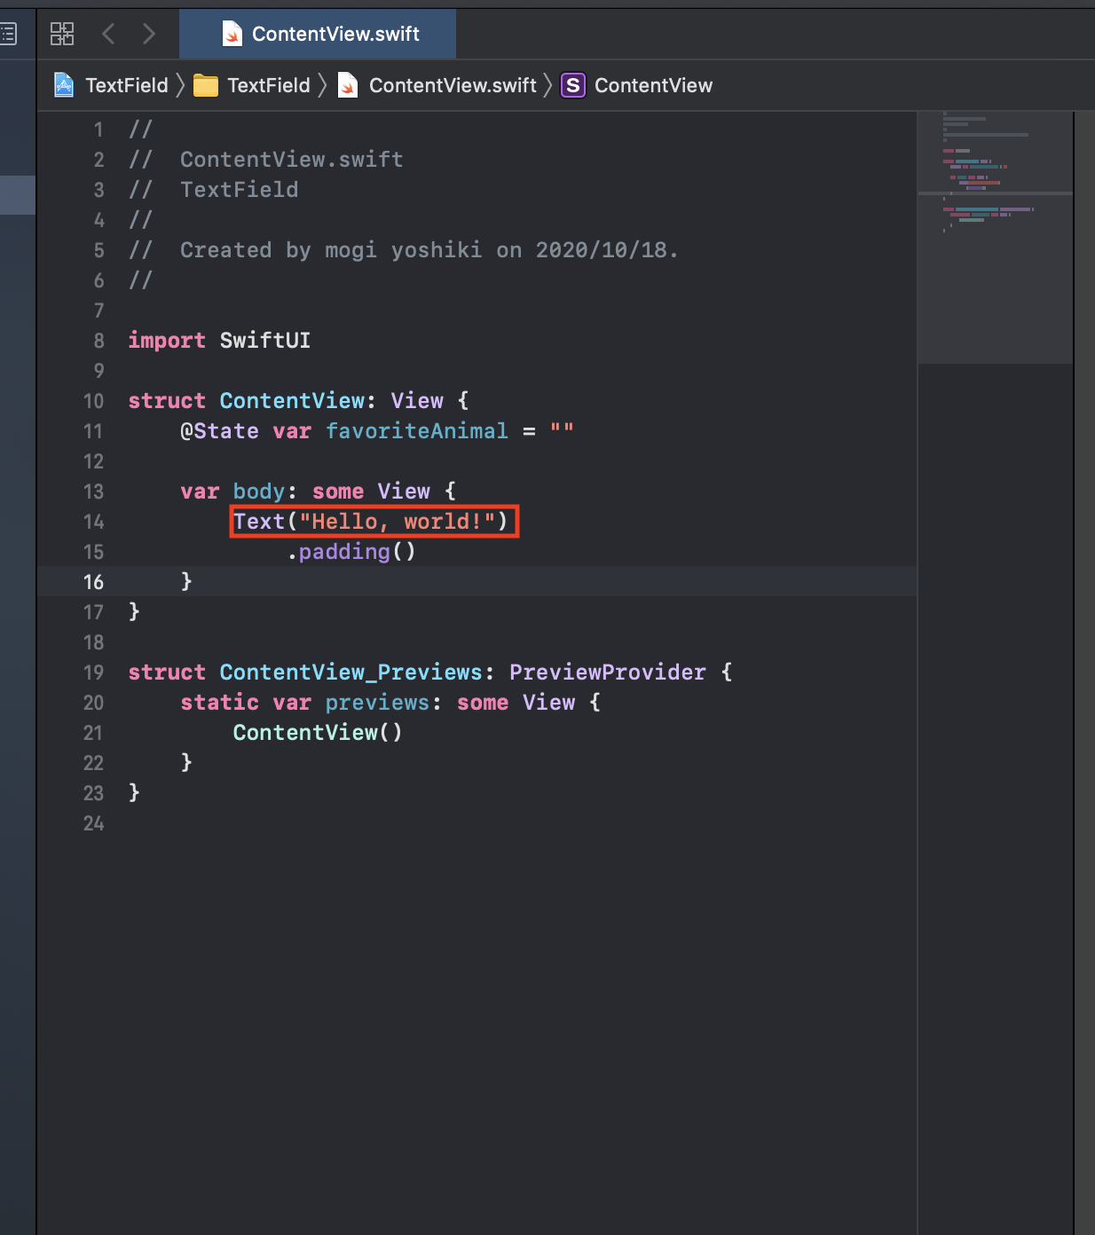Open the related items grid menu

click(x=62, y=34)
